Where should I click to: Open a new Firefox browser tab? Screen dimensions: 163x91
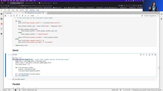point(68,3)
